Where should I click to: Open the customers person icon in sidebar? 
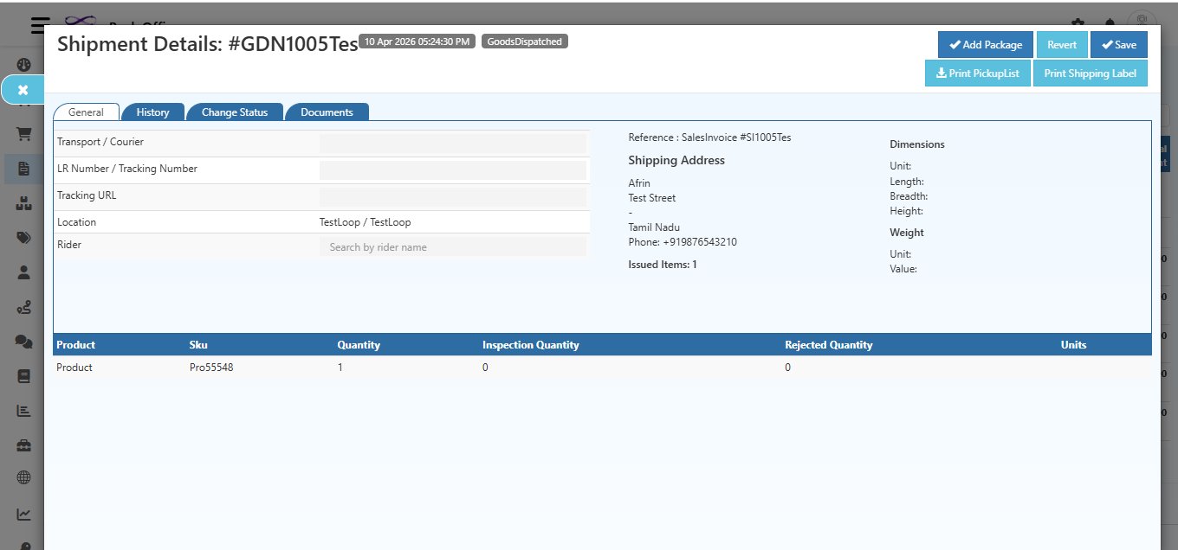tap(23, 272)
